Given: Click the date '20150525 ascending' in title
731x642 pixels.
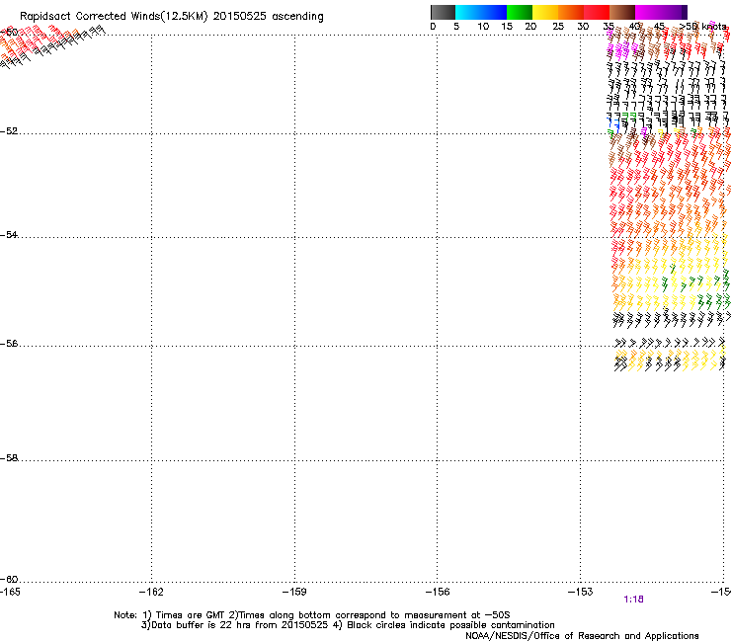Looking at the screenshot, I should [x=268, y=17].
